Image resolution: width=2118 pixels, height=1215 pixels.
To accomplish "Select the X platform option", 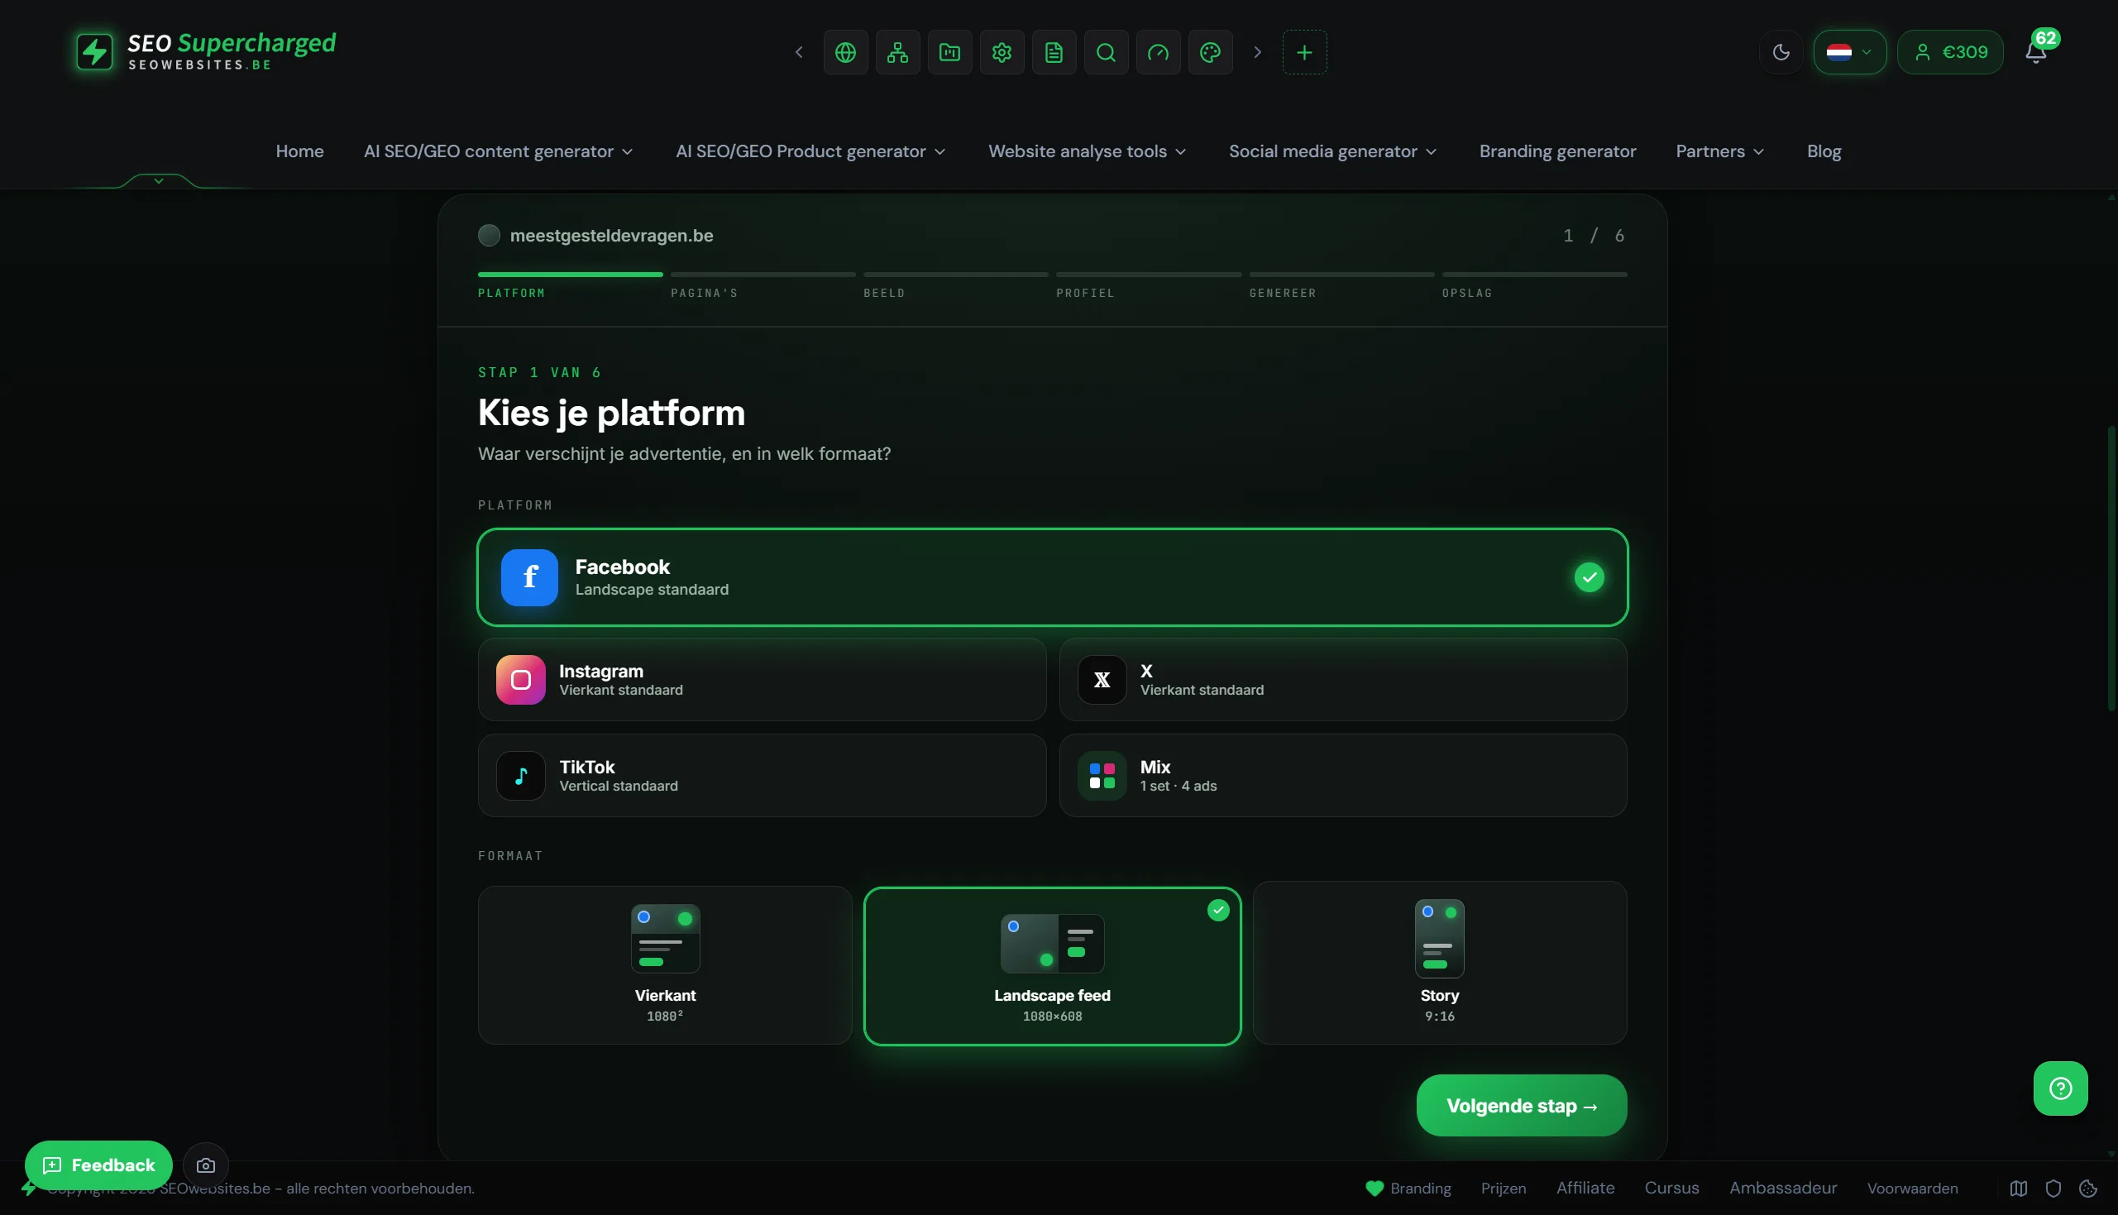I will (x=1343, y=679).
